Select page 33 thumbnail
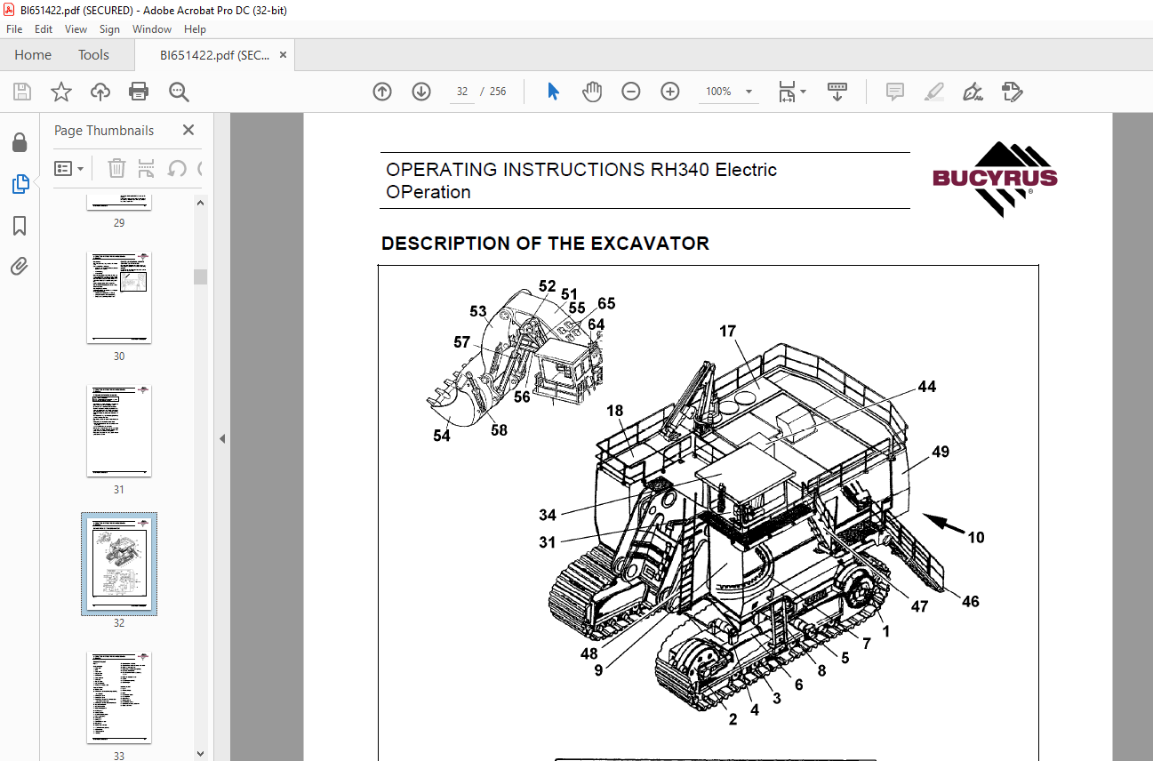The width and height of the screenshot is (1153, 761). coord(119,697)
